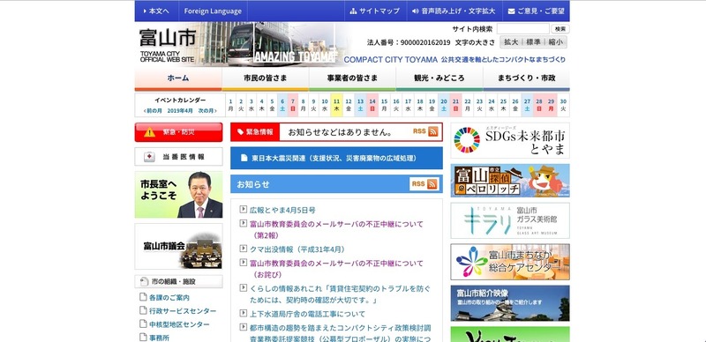Click the 富山市 site logo
This screenshot has width=706, height=342.
click(x=167, y=45)
